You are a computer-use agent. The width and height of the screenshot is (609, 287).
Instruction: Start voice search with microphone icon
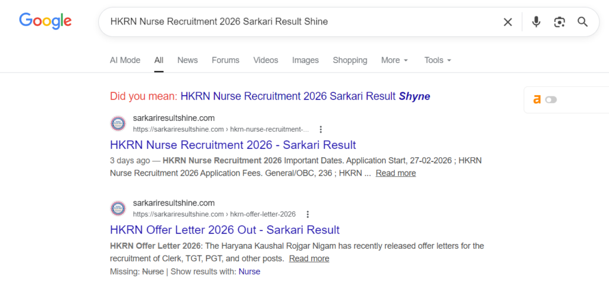pyautogui.click(x=536, y=22)
